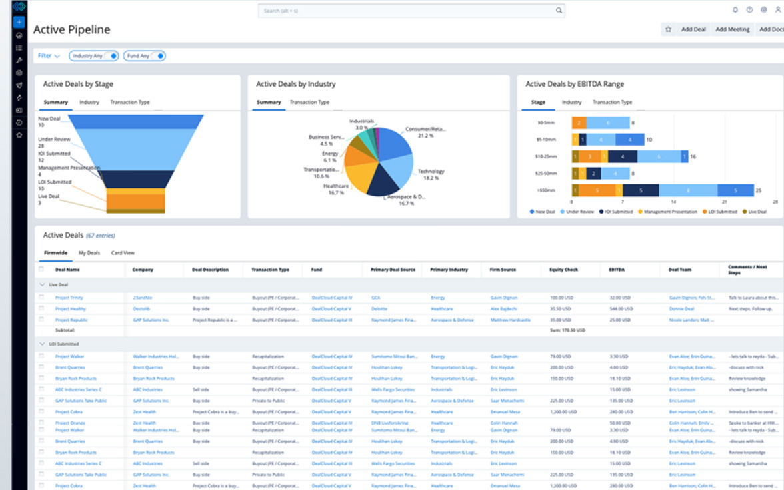Viewport: 784px width, 490px height.
Task: Open the Project Healthy deal link
Action: pos(70,309)
